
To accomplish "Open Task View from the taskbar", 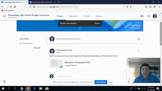I will (15, 88).
